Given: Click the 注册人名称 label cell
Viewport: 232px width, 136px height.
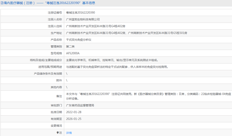Looking at the screenshot, I should click(32, 19).
